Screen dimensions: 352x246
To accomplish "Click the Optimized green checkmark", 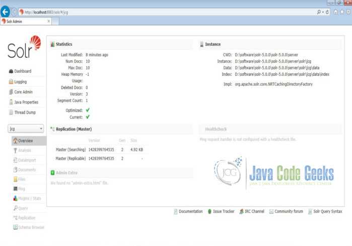I will [88, 110].
